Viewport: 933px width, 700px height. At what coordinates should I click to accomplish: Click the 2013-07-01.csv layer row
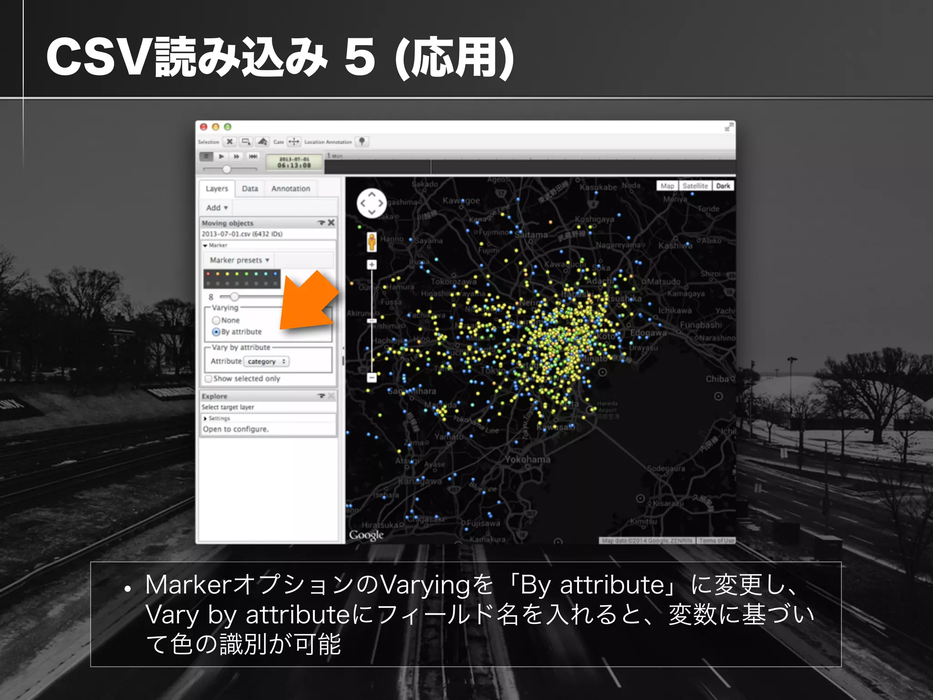(x=268, y=234)
